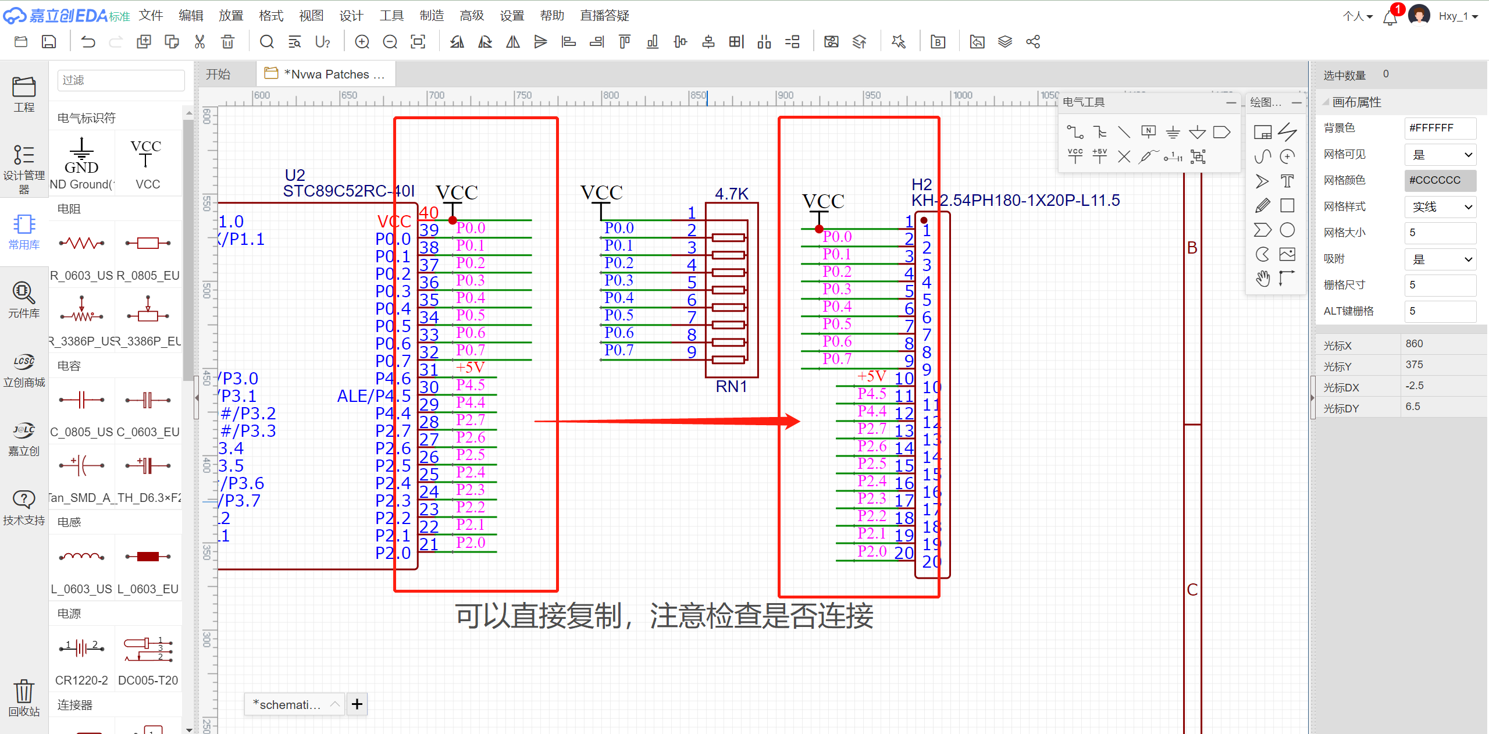Pick the hand drag tool
The width and height of the screenshot is (1489, 734).
[1263, 279]
